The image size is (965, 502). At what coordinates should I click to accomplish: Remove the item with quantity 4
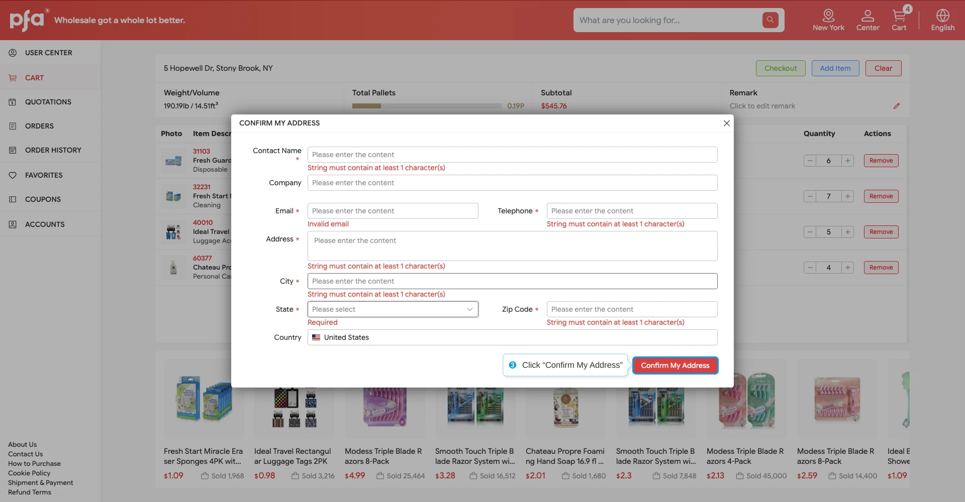coord(881,268)
